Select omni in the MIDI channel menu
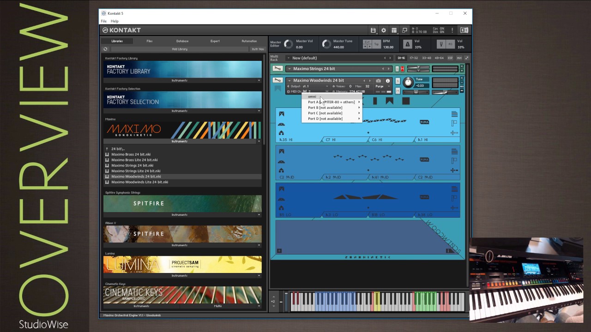Screen dimensions: 591x332 coord(332,96)
